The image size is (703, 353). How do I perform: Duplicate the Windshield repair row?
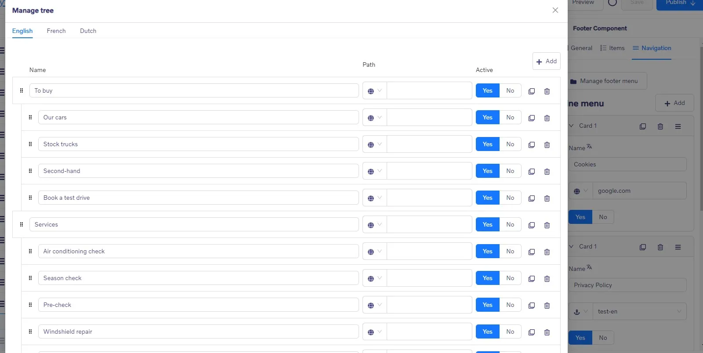click(532, 332)
